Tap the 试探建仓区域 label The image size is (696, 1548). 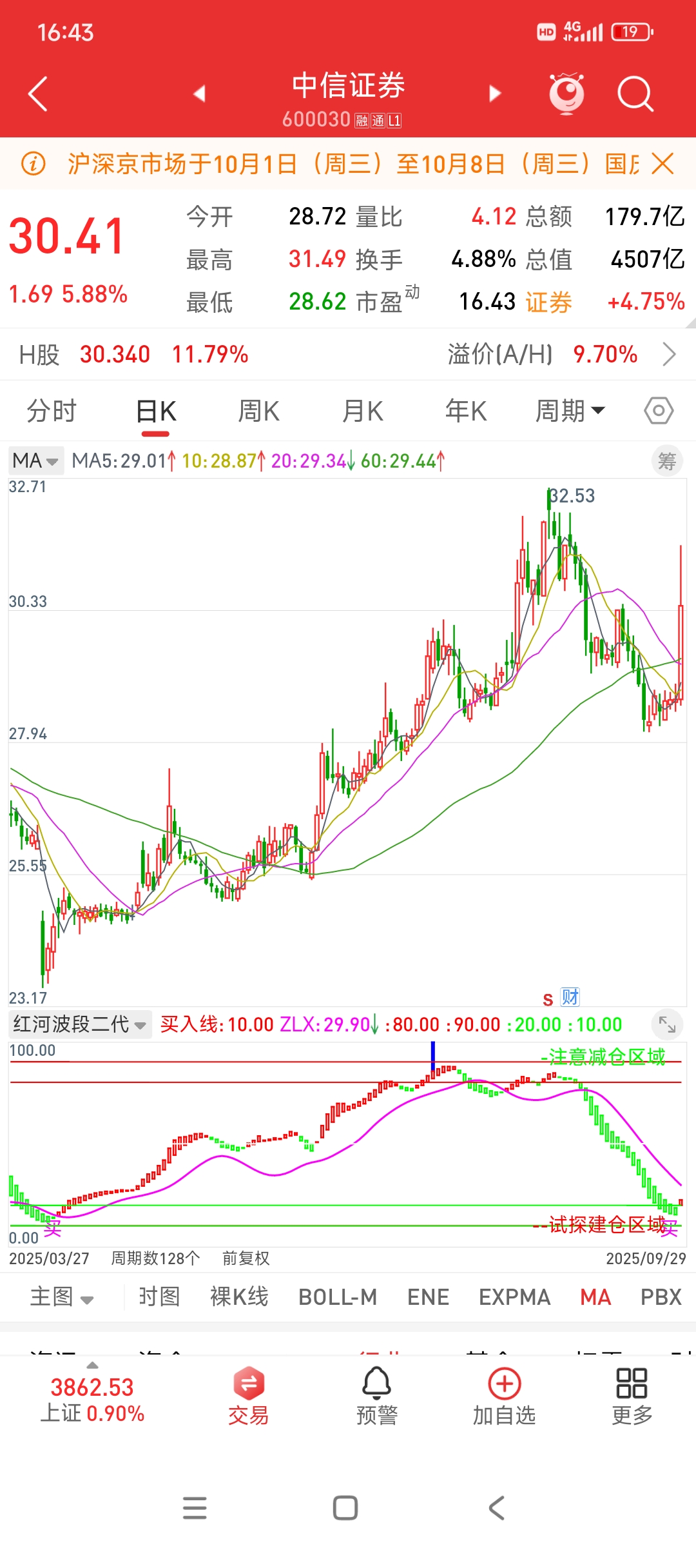(x=599, y=1224)
